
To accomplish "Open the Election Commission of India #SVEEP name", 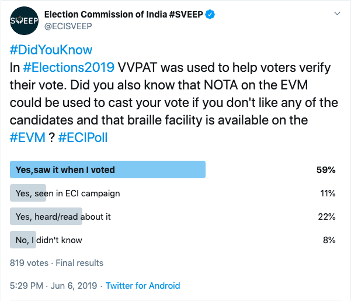I will coord(124,15).
